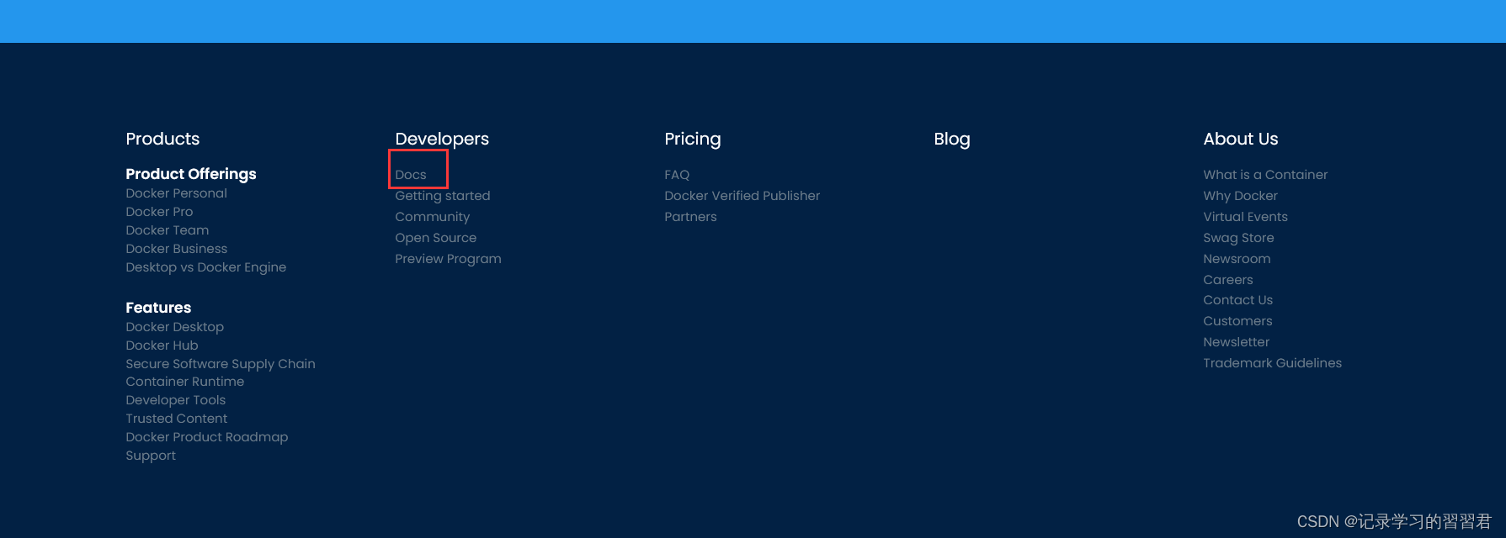This screenshot has width=1506, height=538.
Task: Open the Pricing footer heading
Action: [x=693, y=140]
